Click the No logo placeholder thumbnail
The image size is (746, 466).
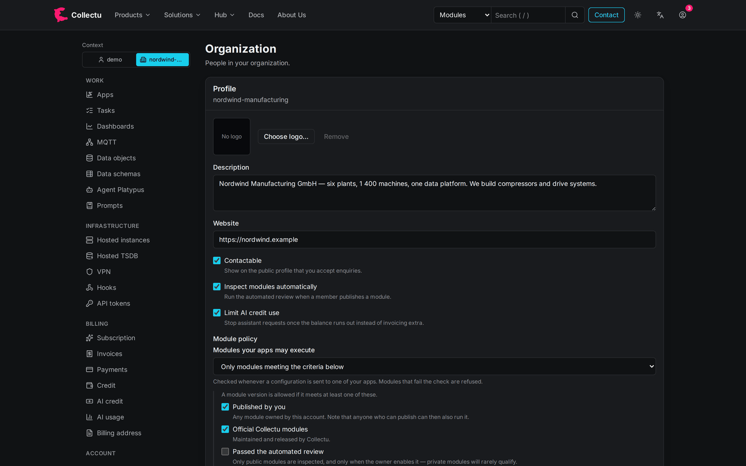pos(232,137)
